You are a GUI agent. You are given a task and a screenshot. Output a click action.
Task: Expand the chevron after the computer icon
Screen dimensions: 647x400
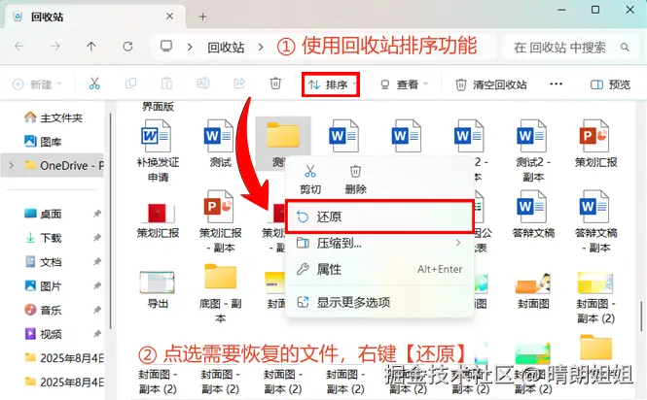coord(190,48)
